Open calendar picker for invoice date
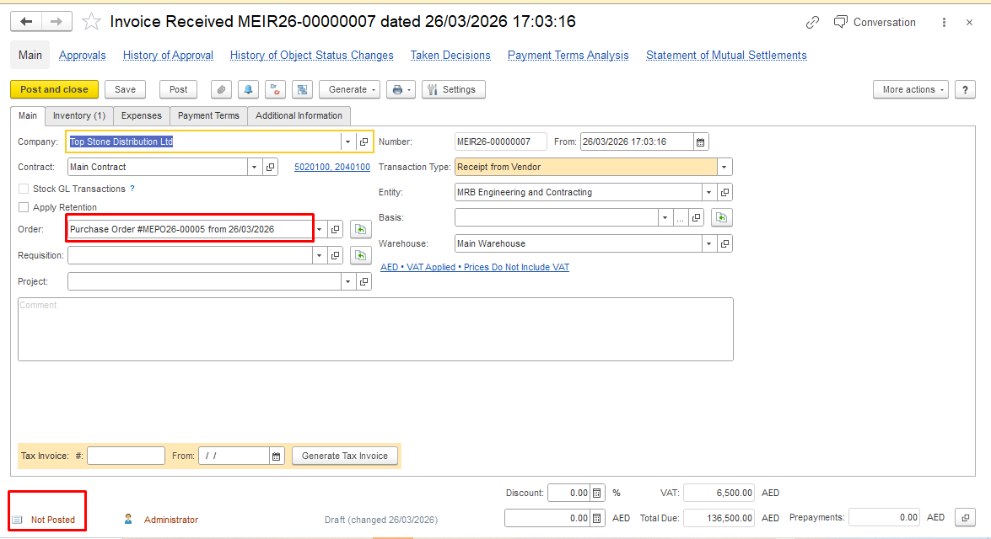991x539 pixels. (x=701, y=141)
